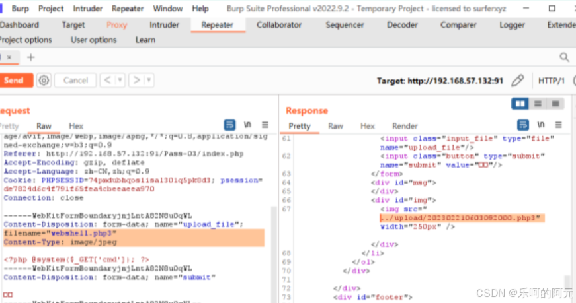Switch request view to Hex
This screenshot has width=576, height=303.
coord(76,126)
